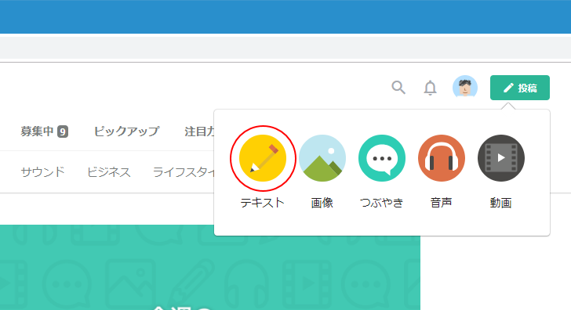Click the 画像 label text
Image resolution: width=571 pixels, height=310 pixels.
(x=322, y=203)
